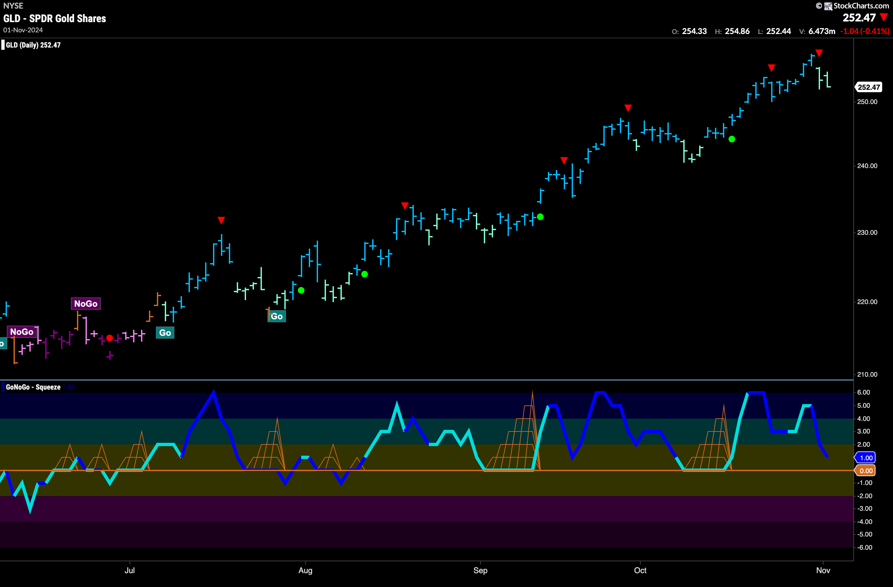
Task: Click the red triangle at late-September high
Action: (628, 108)
